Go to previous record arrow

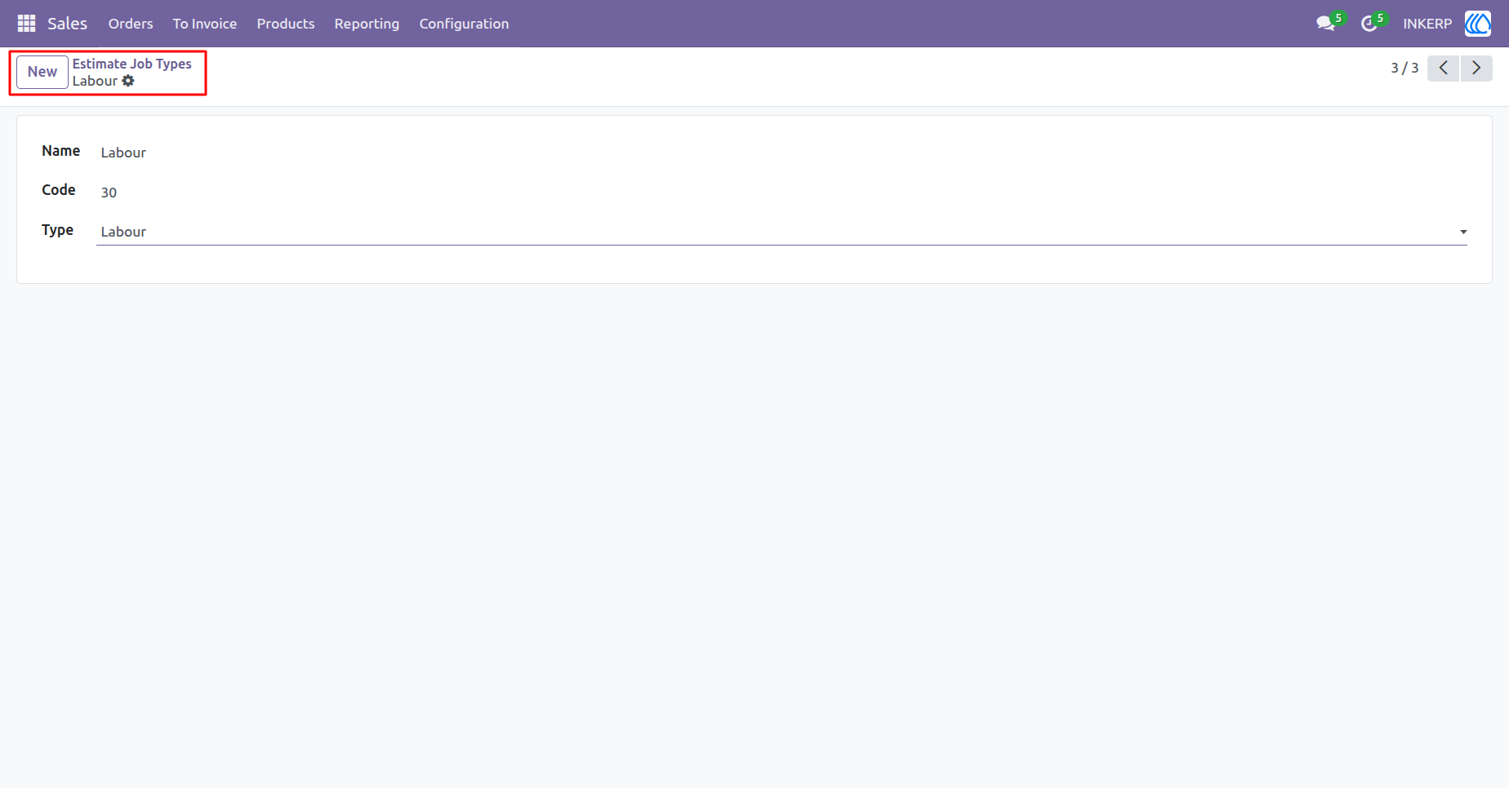1444,69
